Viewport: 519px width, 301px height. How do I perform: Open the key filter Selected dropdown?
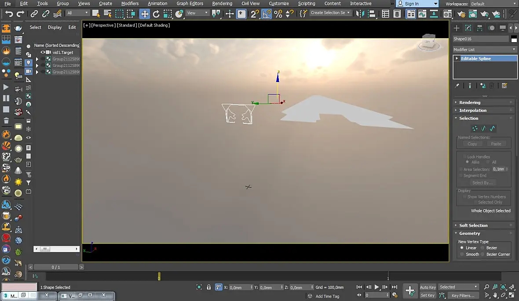[x=458, y=287]
